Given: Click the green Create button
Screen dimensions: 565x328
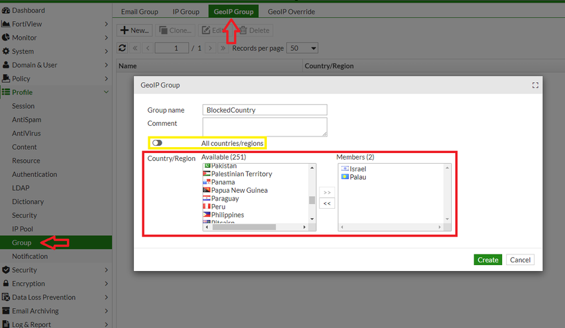Looking at the screenshot, I should (x=488, y=260).
